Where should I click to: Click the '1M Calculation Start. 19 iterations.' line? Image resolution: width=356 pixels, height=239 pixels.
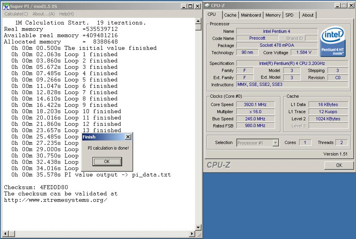tap(80, 23)
